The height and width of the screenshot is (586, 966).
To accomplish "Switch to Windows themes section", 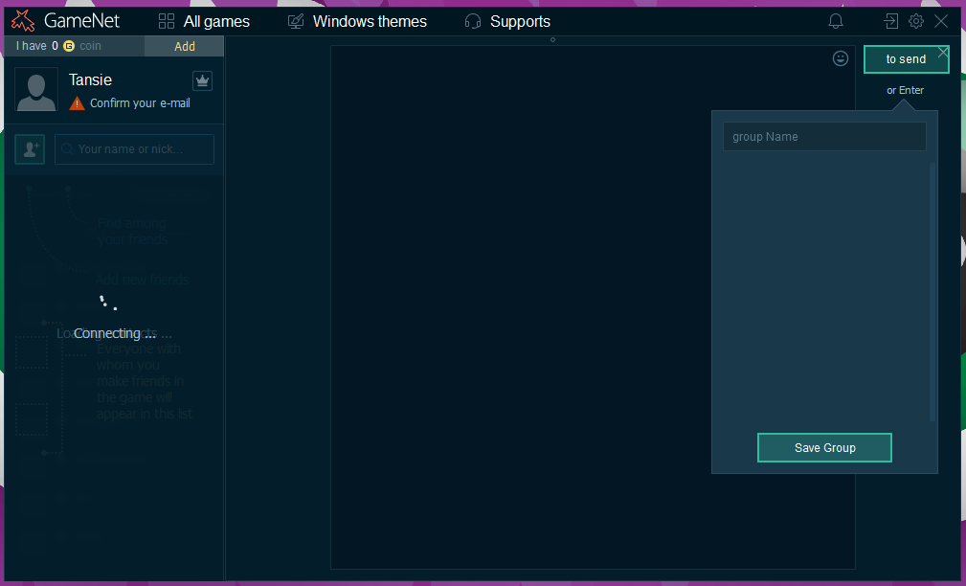I will pyautogui.click(x=357, y=21).
